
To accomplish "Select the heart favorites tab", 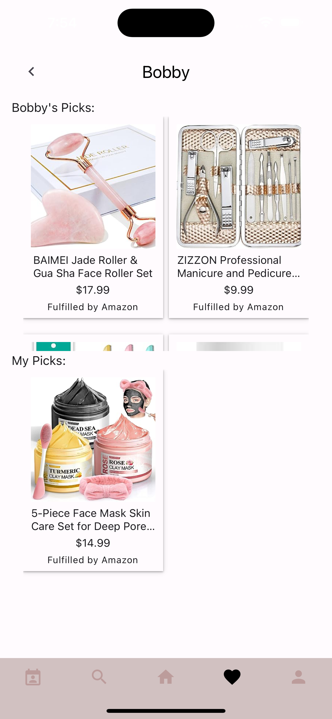I will 232,677.
